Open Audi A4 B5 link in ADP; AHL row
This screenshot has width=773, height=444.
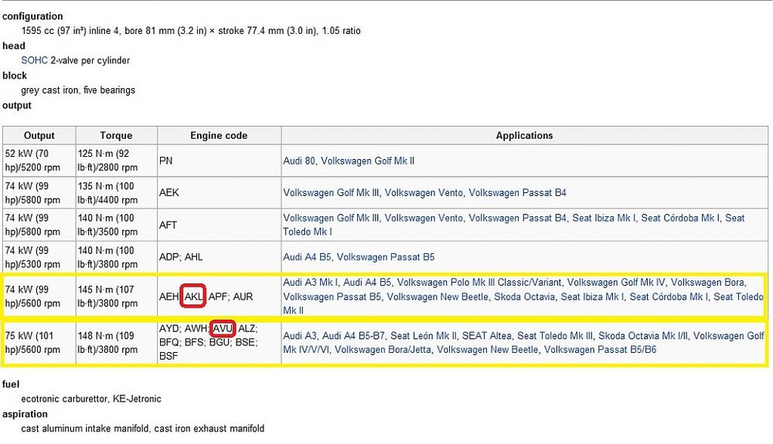(307, 257)
